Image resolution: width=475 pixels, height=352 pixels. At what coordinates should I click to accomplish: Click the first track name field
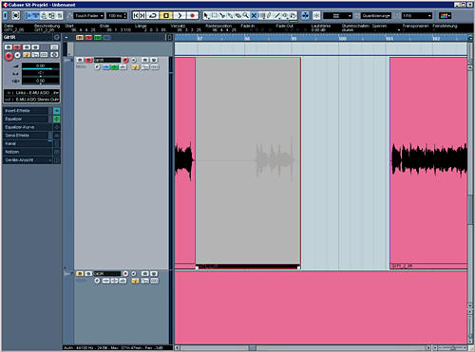[x=107, y=60]
